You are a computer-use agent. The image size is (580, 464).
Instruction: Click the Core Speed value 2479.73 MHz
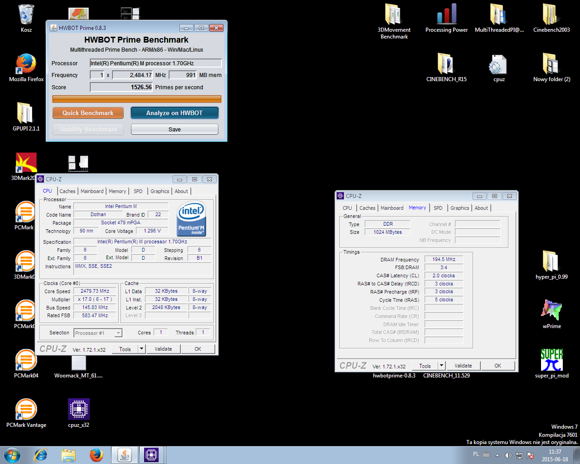(x=95, y=291)
